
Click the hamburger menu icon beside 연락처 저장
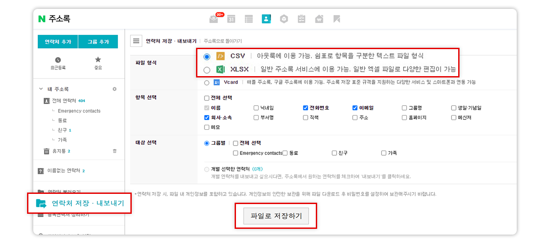[x=136, y=41]
